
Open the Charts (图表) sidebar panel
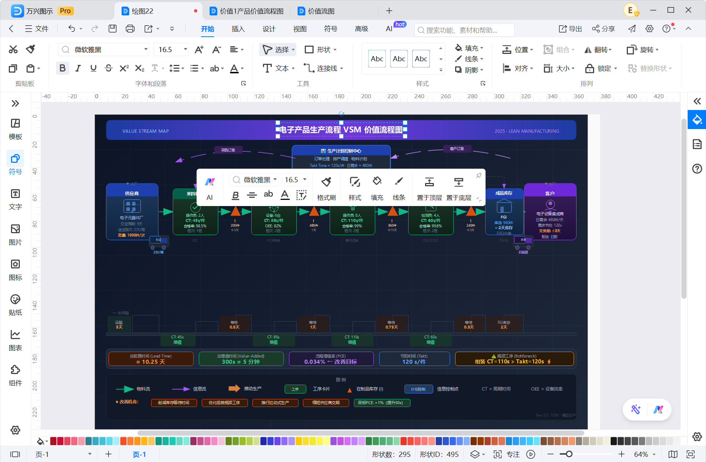pyautogui.click(x=15, y=340)
